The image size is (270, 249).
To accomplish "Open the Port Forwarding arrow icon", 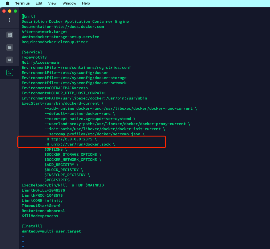I will click(10, 60).
